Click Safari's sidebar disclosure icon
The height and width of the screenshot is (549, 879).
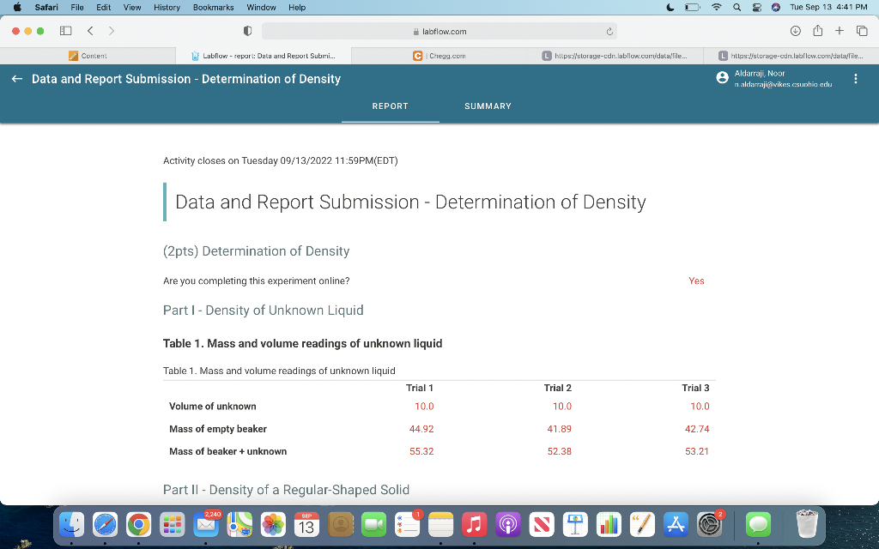(x=65, y=30)
